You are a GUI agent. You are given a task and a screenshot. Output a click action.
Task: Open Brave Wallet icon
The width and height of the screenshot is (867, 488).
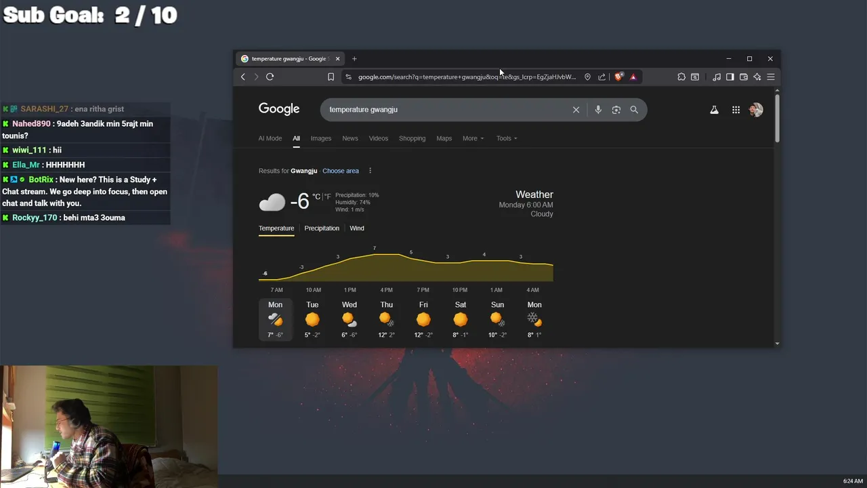[x=744, y=77]
